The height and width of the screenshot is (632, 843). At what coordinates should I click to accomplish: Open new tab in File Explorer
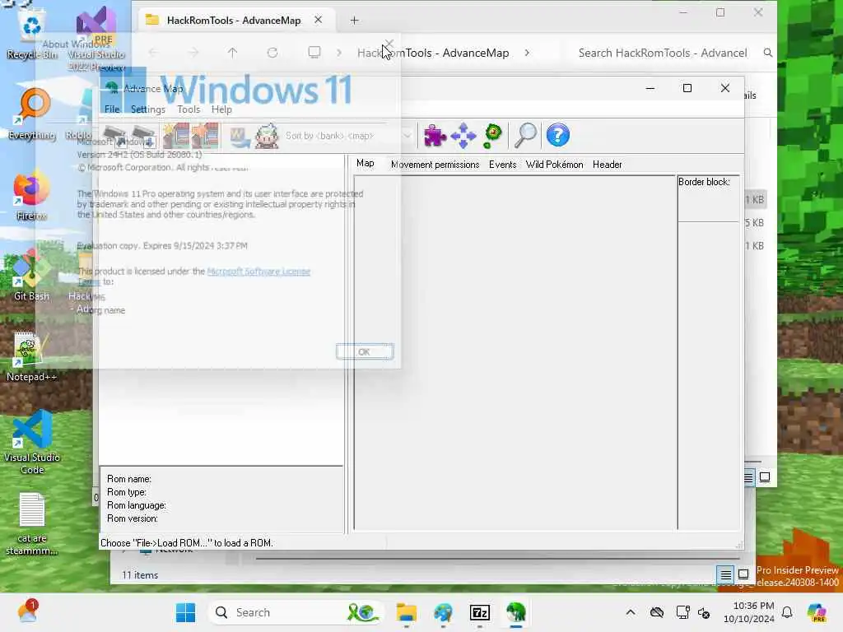tap(354, 21)
